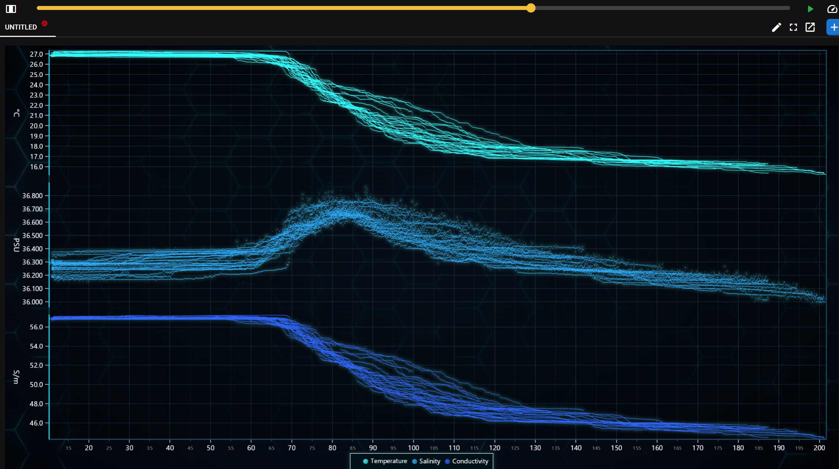Open the playback speed gauge icon
The height and width of the screenshot is (469, 839).
click(832, 9)
